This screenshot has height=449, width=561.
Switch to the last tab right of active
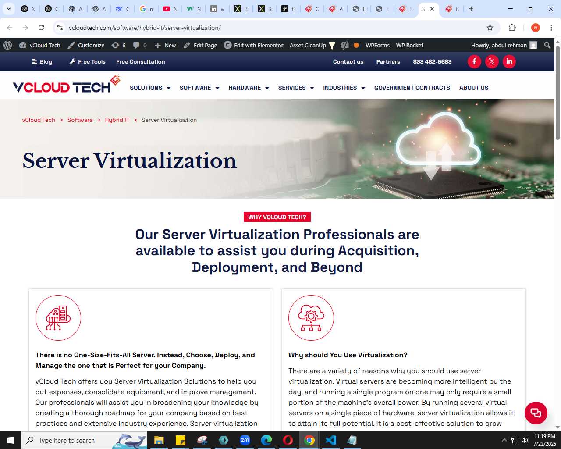pyautogui.click(x=452, y=9)
